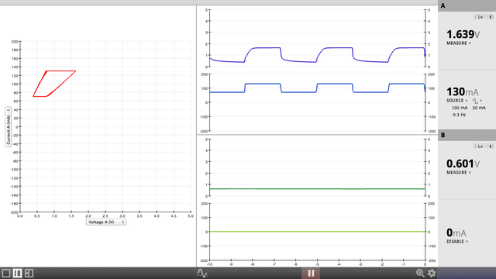Switch to single-pane layout view

[6, 273]
